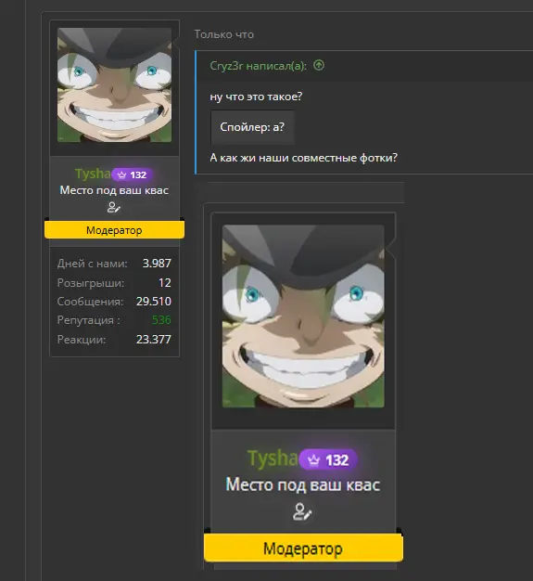
Task: Expand the 'Спойлер: а?' spoiler button
Action: tap(252, 127)
